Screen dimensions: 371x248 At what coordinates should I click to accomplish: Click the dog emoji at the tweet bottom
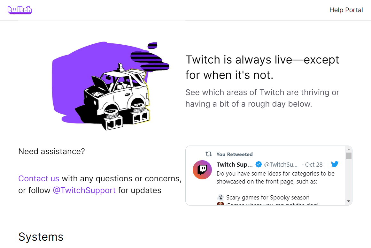tap(220, 203)
